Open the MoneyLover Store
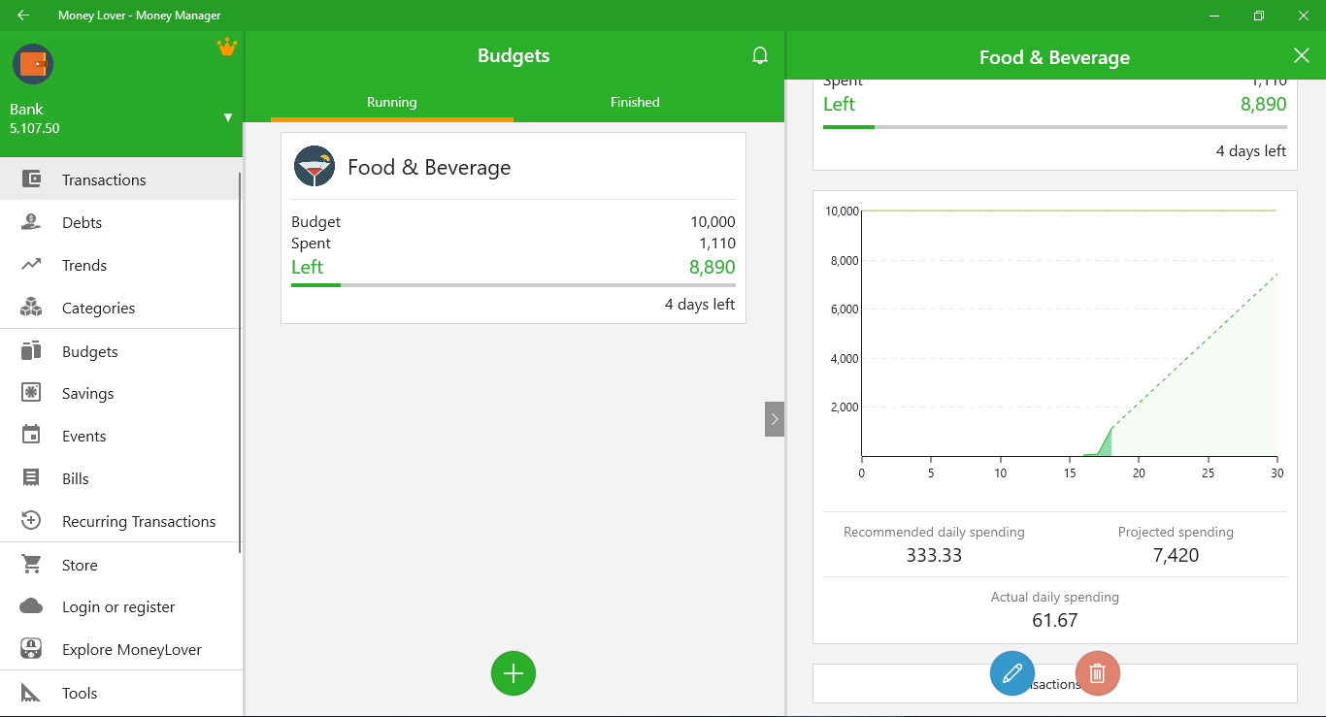 point(82,564)
